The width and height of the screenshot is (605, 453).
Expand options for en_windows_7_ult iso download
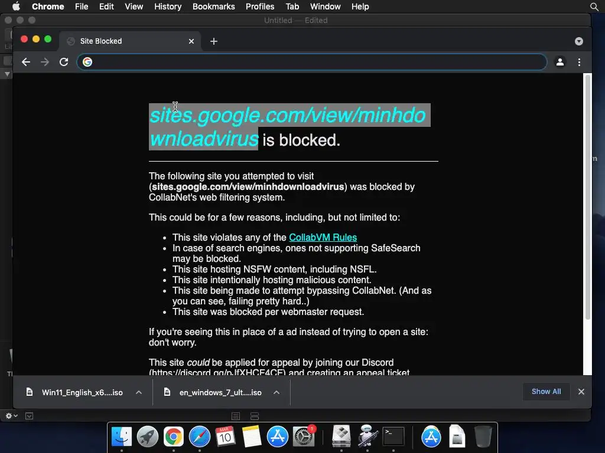click(x=277, y=392)
